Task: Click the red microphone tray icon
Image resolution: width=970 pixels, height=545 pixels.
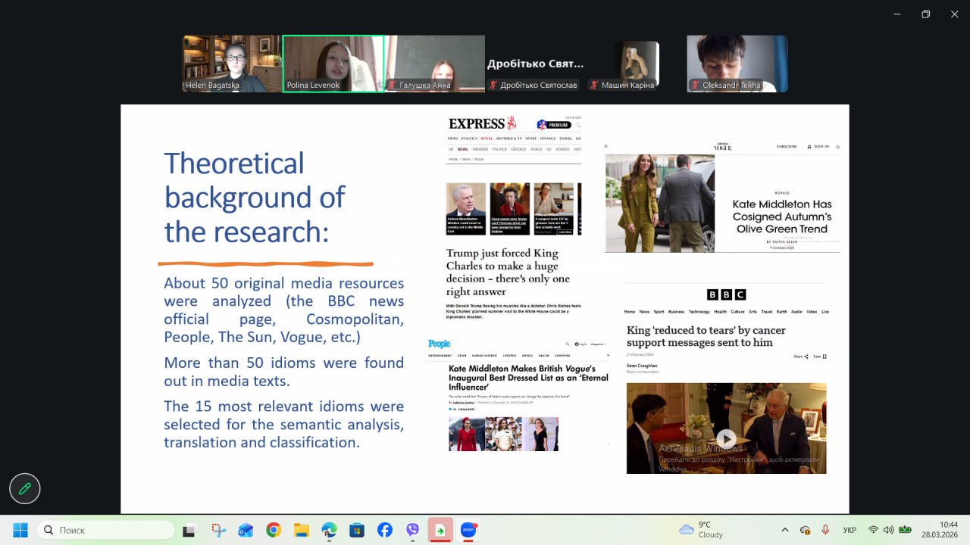Action: point(825,530)
